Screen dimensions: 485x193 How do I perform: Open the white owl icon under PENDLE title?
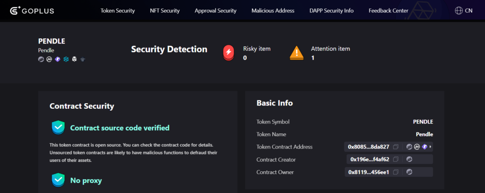click(74, 59)
